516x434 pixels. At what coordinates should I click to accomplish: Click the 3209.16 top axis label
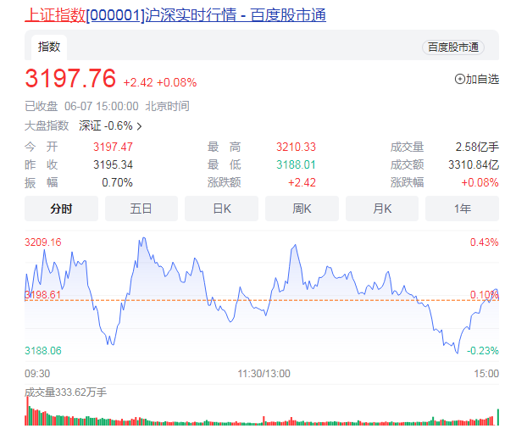(43, 242)
